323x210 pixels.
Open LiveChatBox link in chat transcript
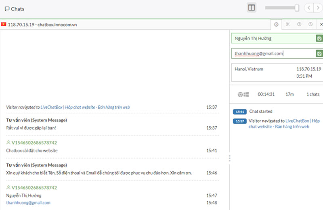pyautogui.click(x=85, y=107)
